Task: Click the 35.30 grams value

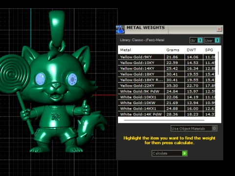Action: (172, 86)
